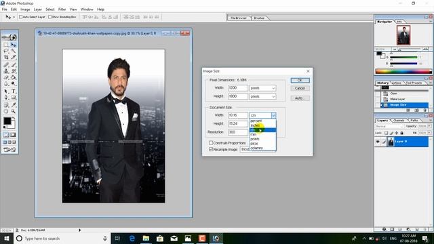Uncheck Resample Image checkbox
434x244 pixels.
[211, 149]
